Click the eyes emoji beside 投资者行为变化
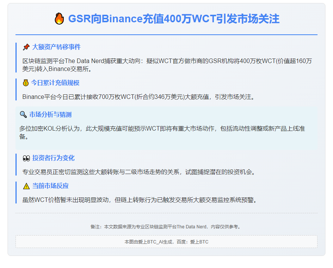333x268 pixels. point(26,158)
